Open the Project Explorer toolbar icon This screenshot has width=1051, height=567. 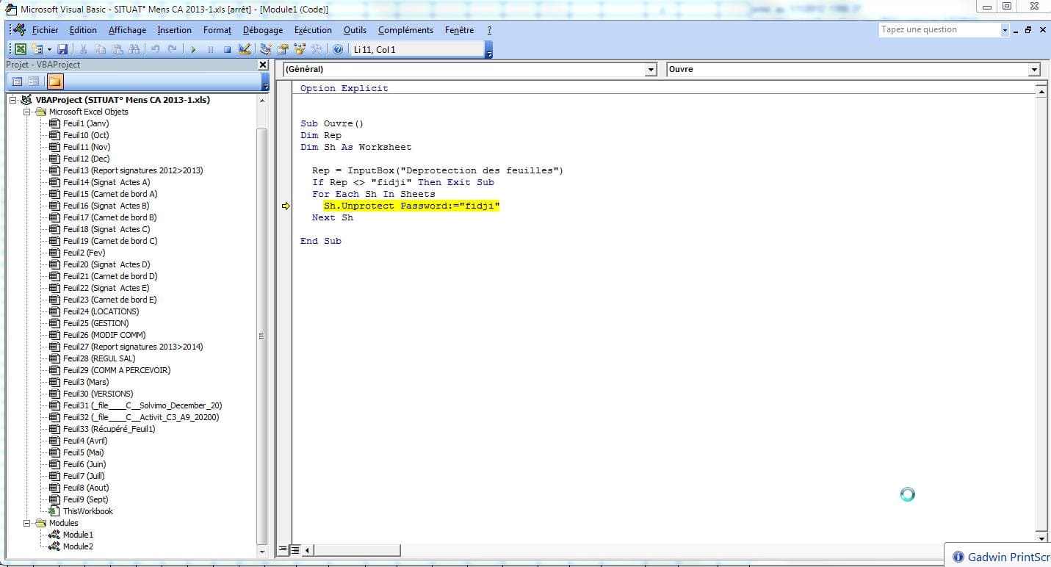click(x=265, y=49)
